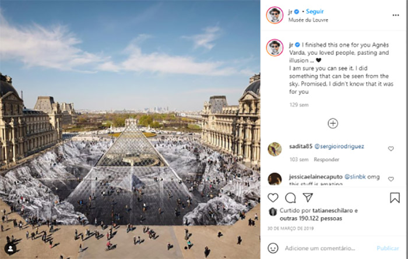Open the @sergioirodriguez mention
408x259 pixels.
point(339,147)
